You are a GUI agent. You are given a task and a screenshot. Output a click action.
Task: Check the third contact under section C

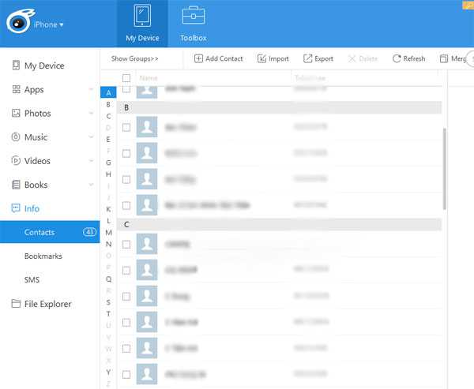[126, 297]
